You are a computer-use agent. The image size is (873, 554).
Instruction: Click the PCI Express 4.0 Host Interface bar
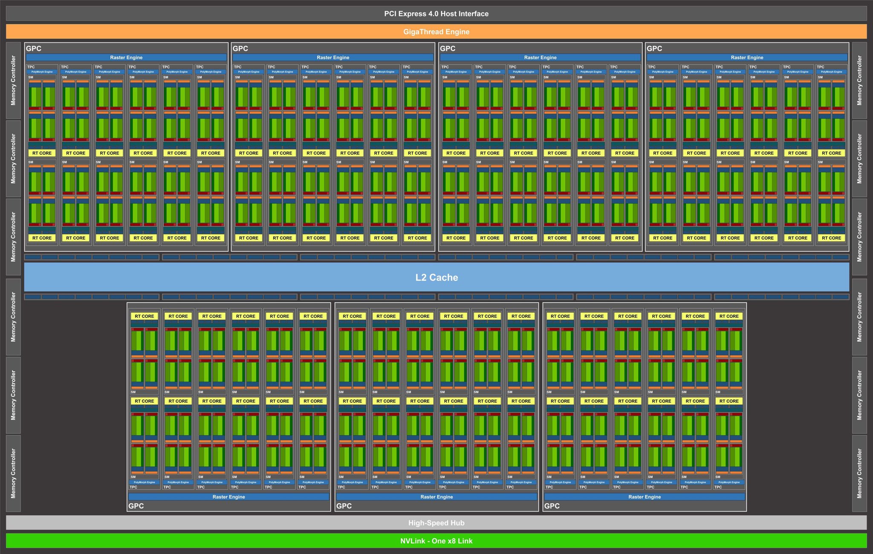[x=436, y=14]
